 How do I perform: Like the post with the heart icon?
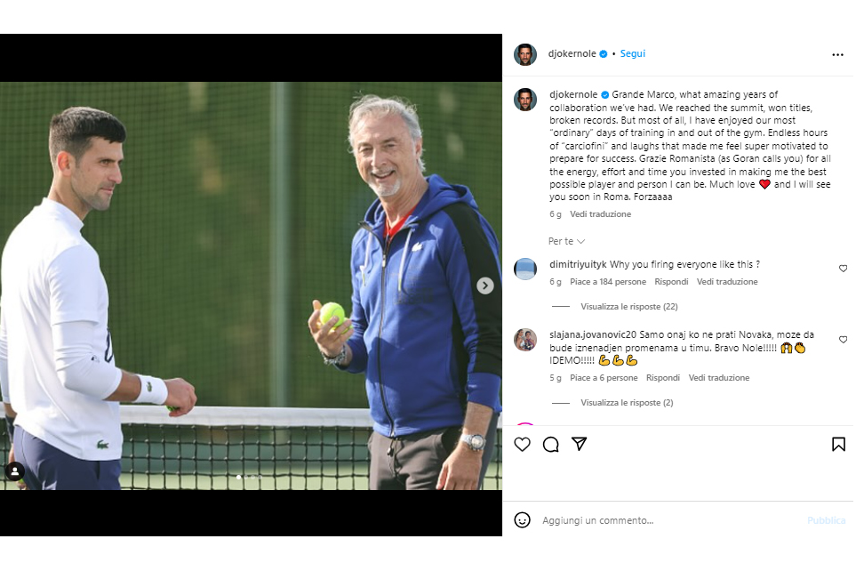coord(522,444)
